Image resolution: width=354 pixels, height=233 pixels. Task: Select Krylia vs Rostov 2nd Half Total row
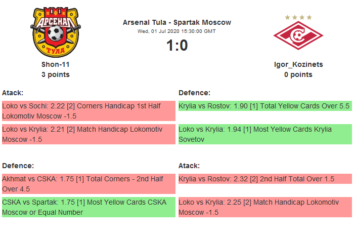[x=264, y=179]
